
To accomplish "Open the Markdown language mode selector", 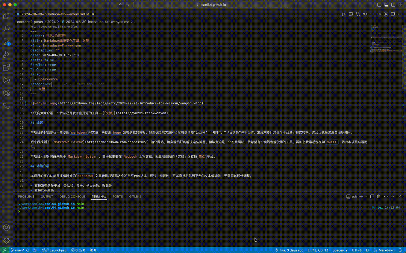I will point(386,250).
